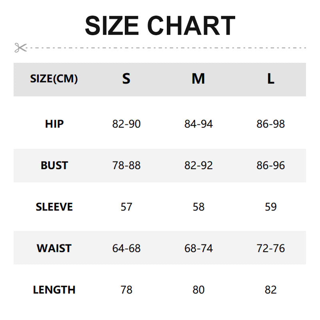Click sleeve value 57 for size S

126,207
